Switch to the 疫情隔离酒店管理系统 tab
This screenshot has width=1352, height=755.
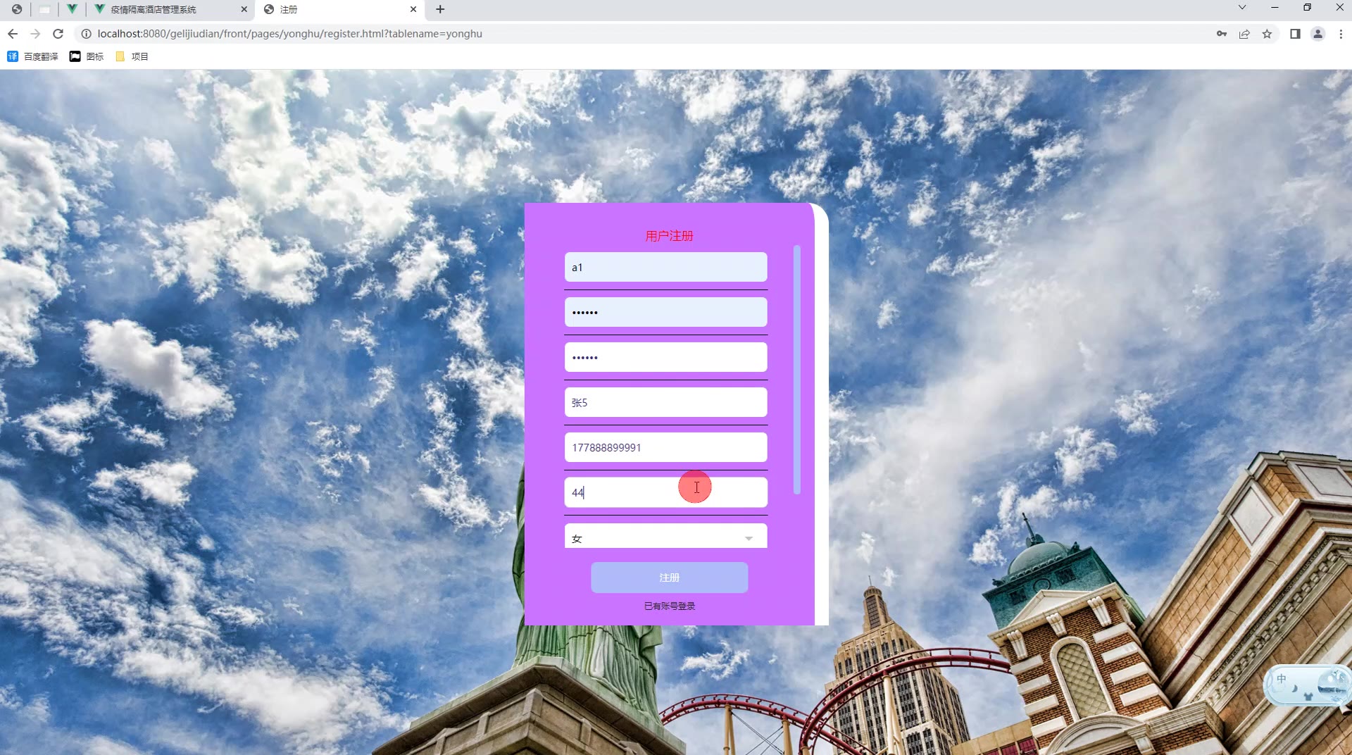pos(170,9)
